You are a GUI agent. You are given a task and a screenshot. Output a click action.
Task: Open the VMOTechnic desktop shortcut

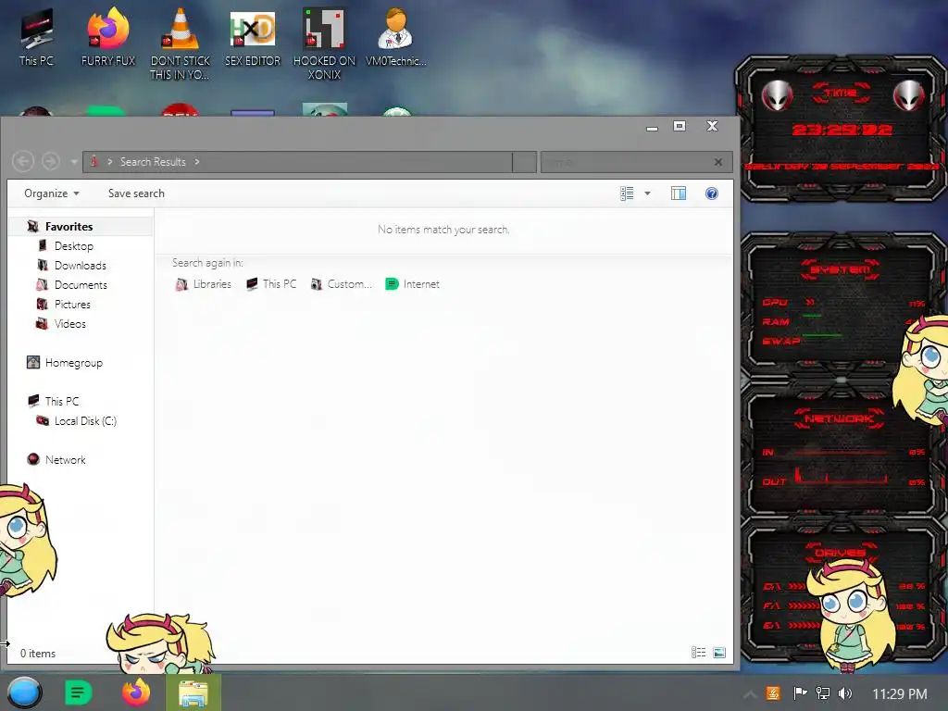[396, 36]
